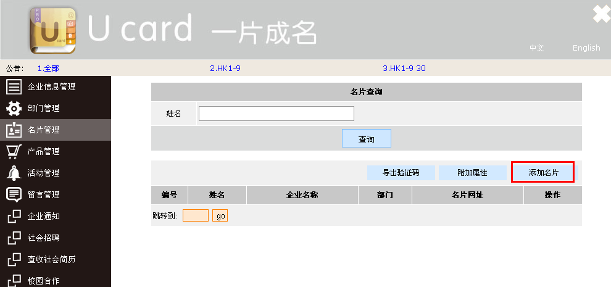Click the 编号 column header
The width and height of the screenshot is (611, 287).
169,195
